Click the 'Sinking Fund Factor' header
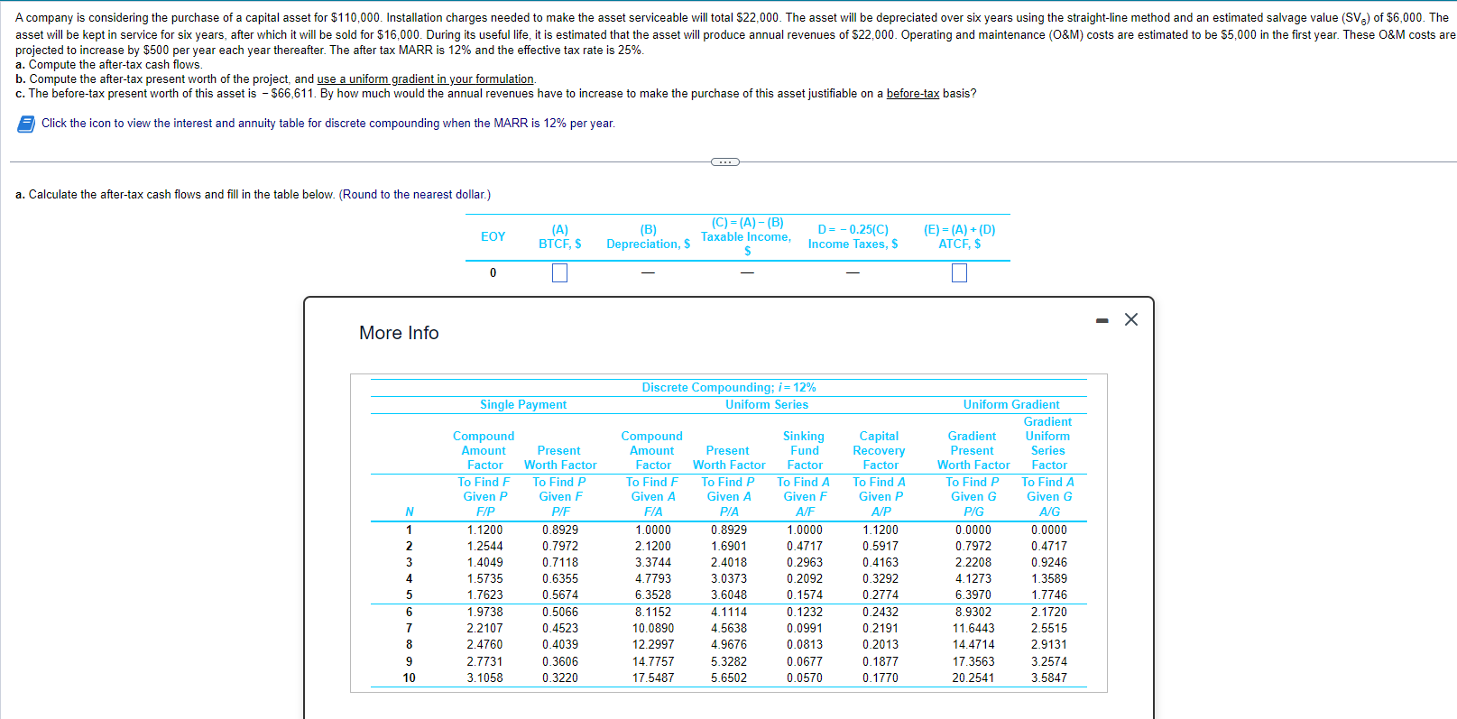The width and height of the screenshot is (1457, 719). [804, 450]
